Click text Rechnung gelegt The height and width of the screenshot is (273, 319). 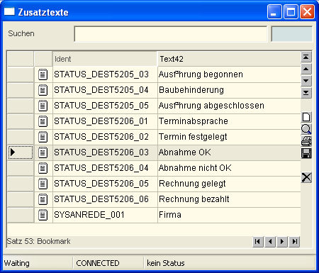click(x=192, y=184)
